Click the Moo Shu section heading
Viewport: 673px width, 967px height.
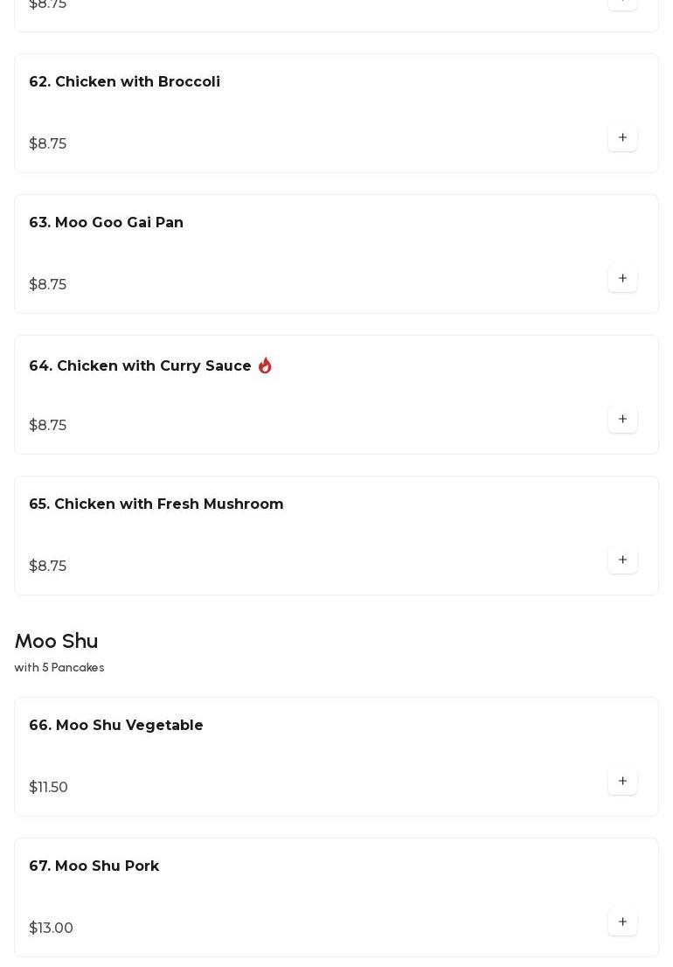pos(56,642)
